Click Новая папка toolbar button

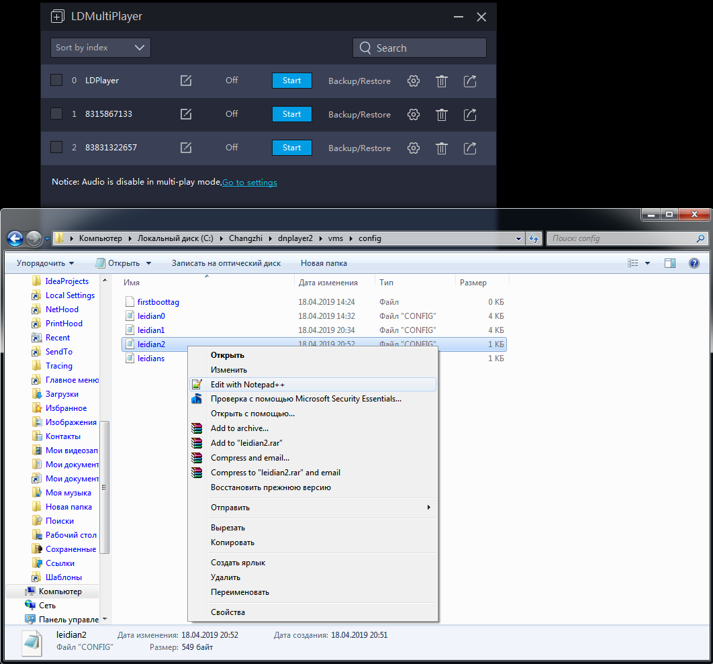tap(324, 263)
